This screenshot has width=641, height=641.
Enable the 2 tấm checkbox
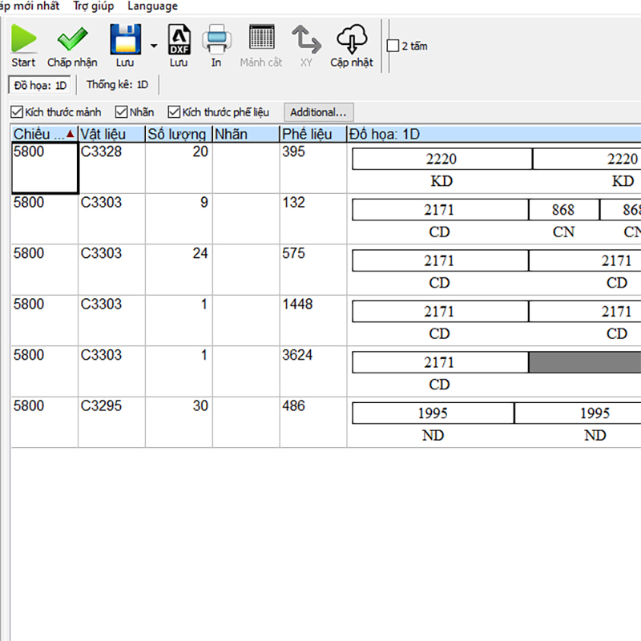pos(393,46)
